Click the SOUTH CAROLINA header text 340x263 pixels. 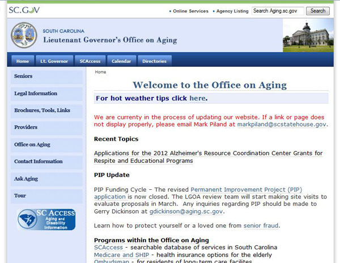pos(63,31)
